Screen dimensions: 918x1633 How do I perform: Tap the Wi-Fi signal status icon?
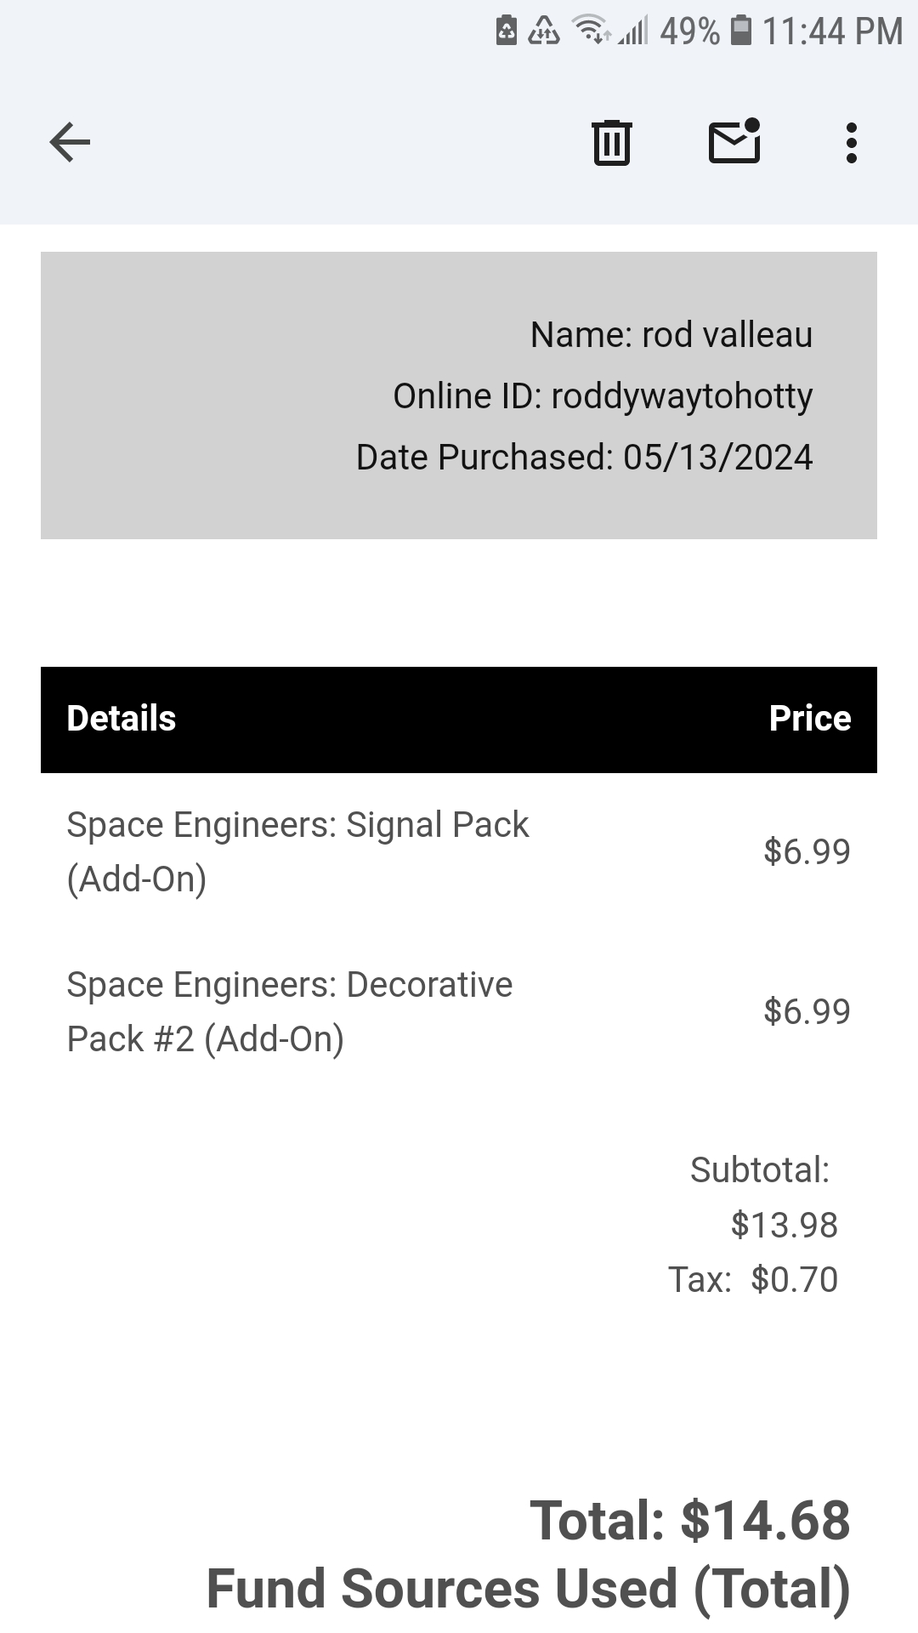point(591,31)
